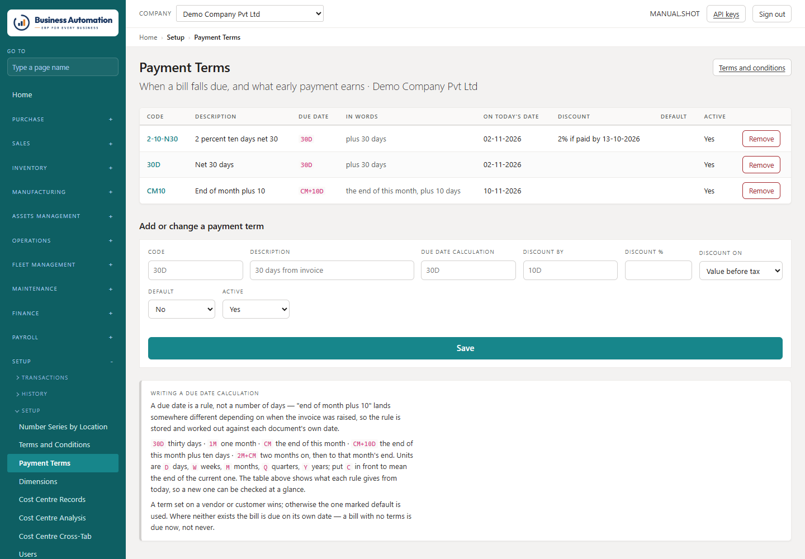This screenshot has height=559, width=805.
Task: Expand the Manufacturing menu section
Action: (63, 192)
